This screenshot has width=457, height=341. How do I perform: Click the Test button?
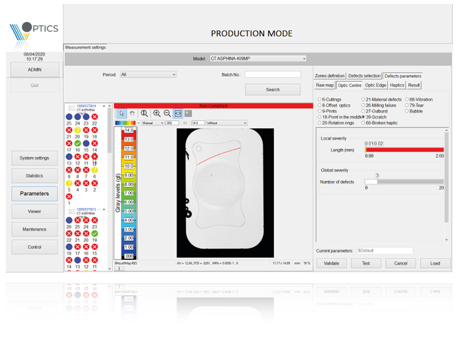366,263
